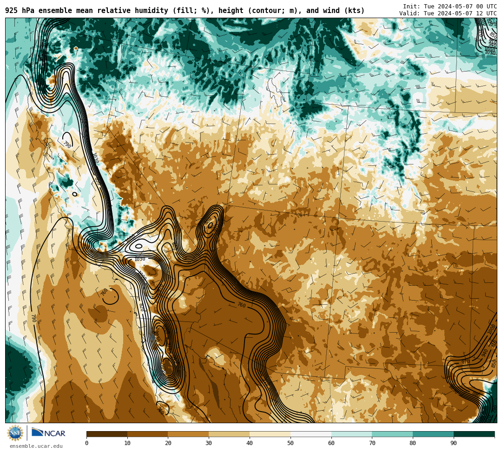Image resolution: width=502 pixels, height=452 pixels.
Task: Click the 'Init: Tue 2024-05-07 00 UTC' line
Action: click(450, 7)
